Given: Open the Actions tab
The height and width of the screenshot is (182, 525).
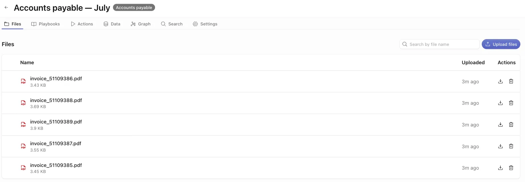Looking at the screenshot, I should (82, 24).
